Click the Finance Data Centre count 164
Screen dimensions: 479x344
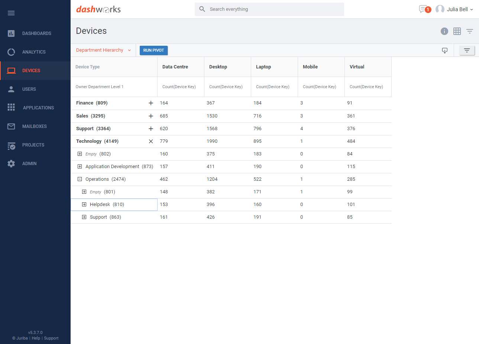click(x=164, y=103)
